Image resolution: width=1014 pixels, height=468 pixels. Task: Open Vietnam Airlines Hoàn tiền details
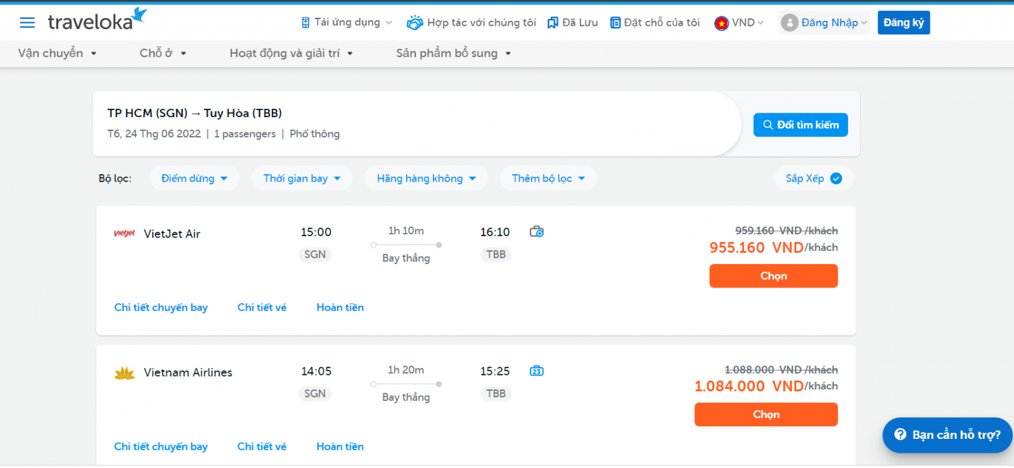(340, 446)
